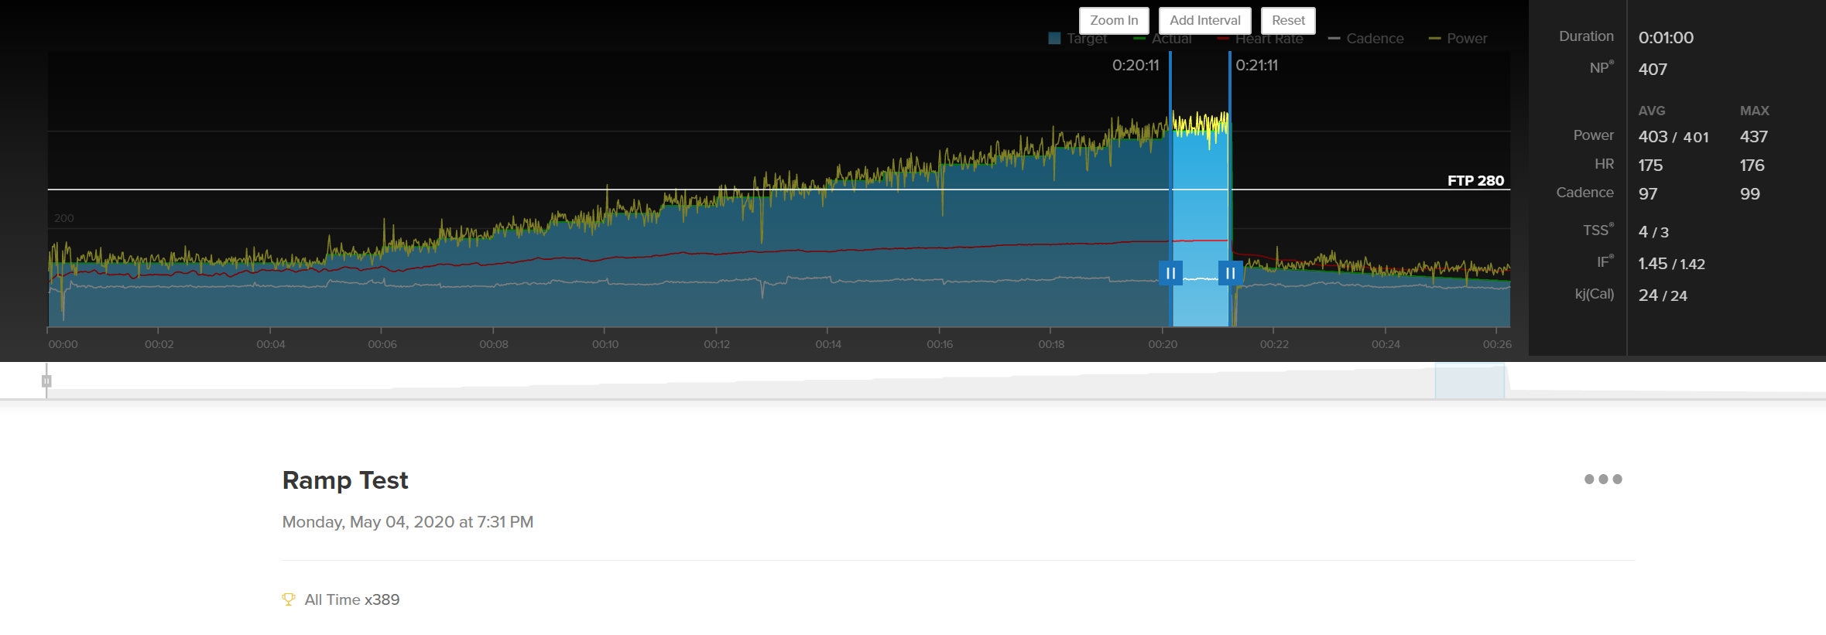Click the 00:00 time axis label
This screenshot has width=1826, height=635.
point(63,344)
